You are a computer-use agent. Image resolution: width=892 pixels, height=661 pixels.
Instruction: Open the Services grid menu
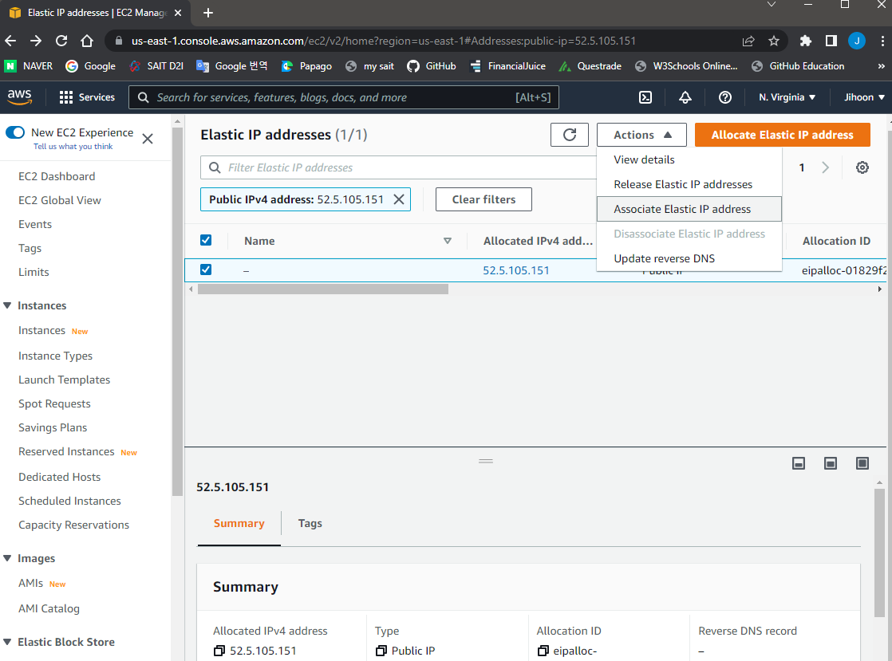click(x=87, y=97)
